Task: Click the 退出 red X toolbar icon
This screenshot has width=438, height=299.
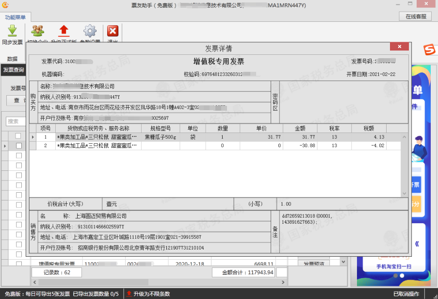Action: [113, 31]
